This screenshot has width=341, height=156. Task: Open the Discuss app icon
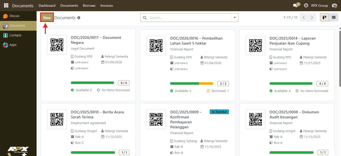(5, 16)
